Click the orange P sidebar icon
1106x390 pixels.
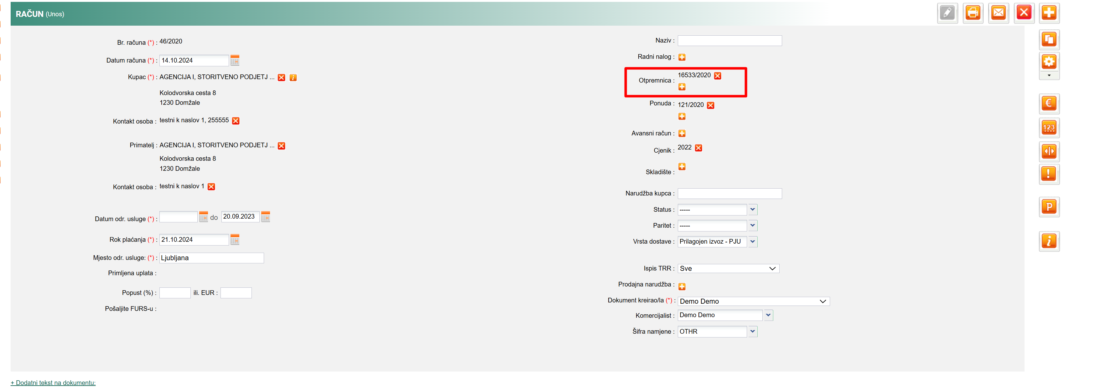1049,207
